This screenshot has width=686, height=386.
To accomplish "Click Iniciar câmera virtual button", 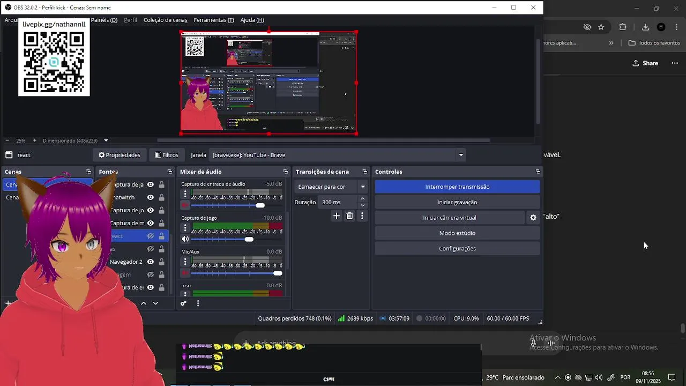I will [450, 218].
